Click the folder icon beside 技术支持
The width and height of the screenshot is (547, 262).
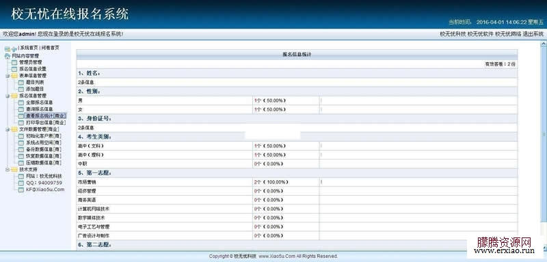[14, 170]
